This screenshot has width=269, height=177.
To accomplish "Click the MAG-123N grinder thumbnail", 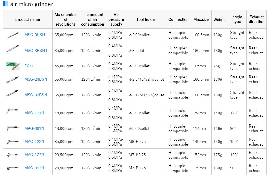I will [13, 155].
